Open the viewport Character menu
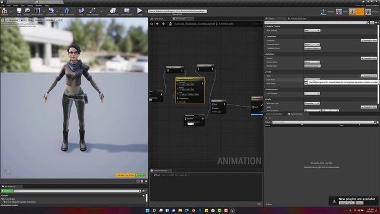The image size is (380, 214). click(39, 20)
